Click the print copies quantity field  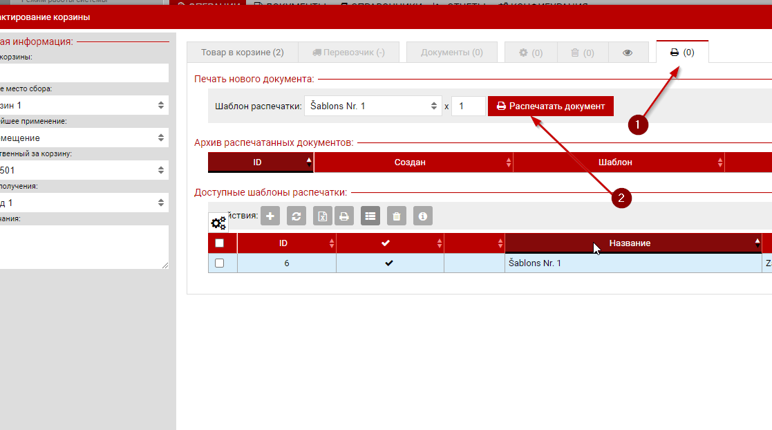468,106
